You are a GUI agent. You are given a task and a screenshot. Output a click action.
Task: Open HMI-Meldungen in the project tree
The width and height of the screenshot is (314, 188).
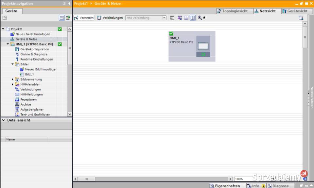click(x=31, y=94)
